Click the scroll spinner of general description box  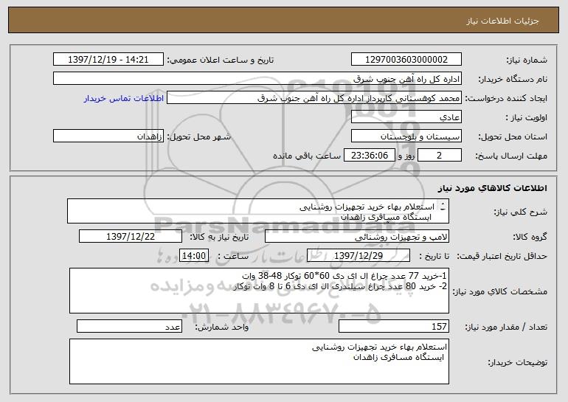443,207
